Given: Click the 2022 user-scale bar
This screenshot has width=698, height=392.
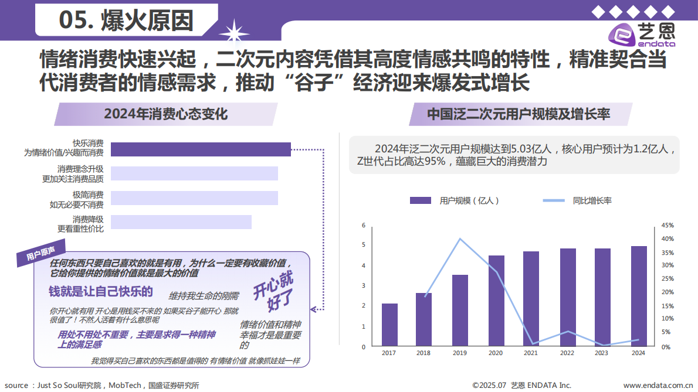Looking at the screenshot, I should pyautogui.click(x=568, y=297).
